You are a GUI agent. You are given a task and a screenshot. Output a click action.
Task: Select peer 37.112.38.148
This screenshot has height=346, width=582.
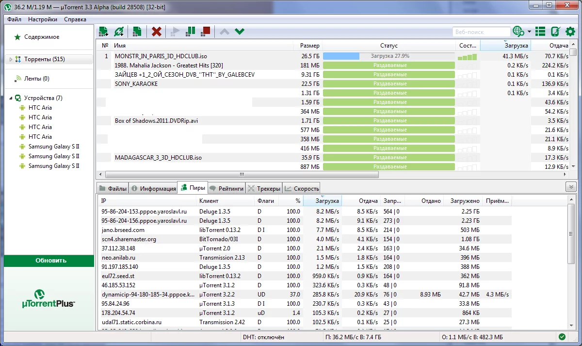click(x=118, y=248)
